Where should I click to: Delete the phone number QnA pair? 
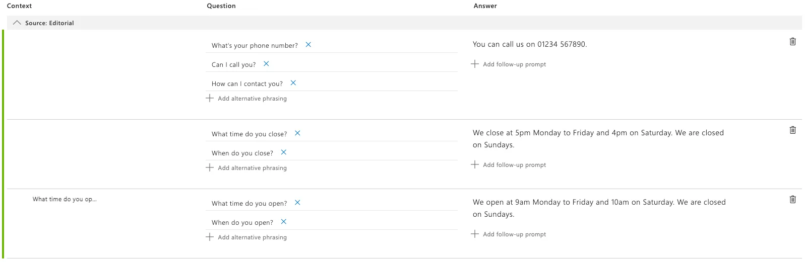[x=792, y=42]
